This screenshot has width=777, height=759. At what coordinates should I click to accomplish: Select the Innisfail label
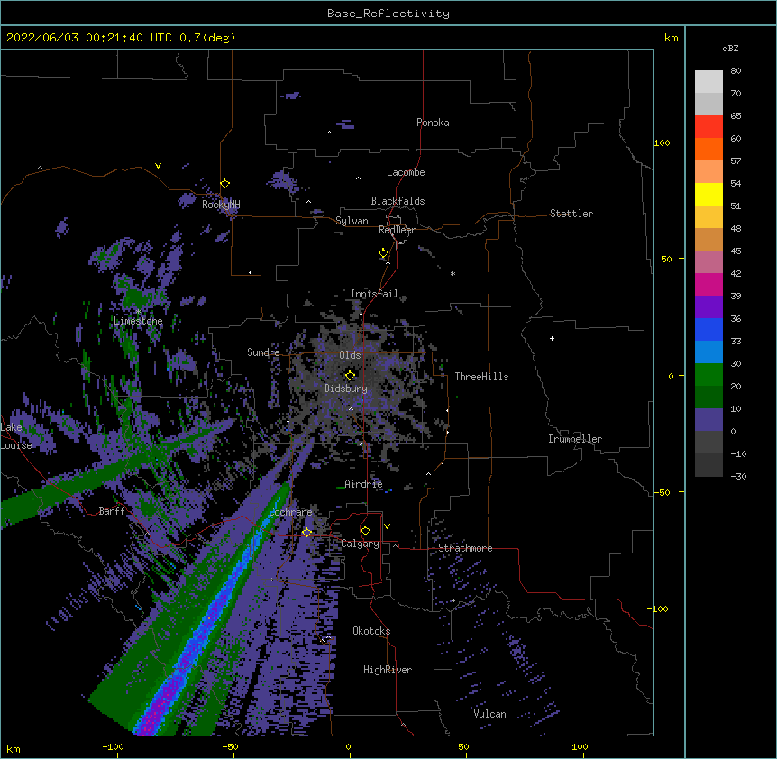[x=374, y=294]
